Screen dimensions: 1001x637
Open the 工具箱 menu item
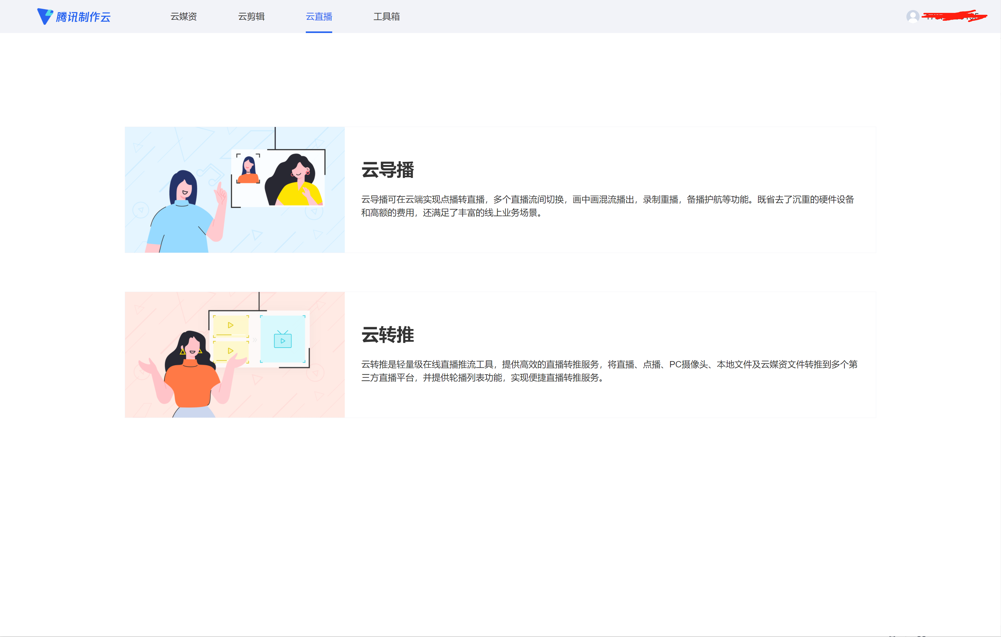[386, 17]
